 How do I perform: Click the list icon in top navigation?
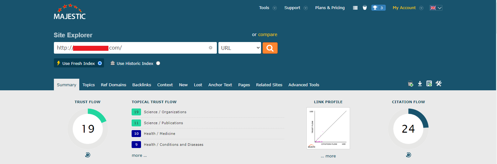tap(355, 8)
